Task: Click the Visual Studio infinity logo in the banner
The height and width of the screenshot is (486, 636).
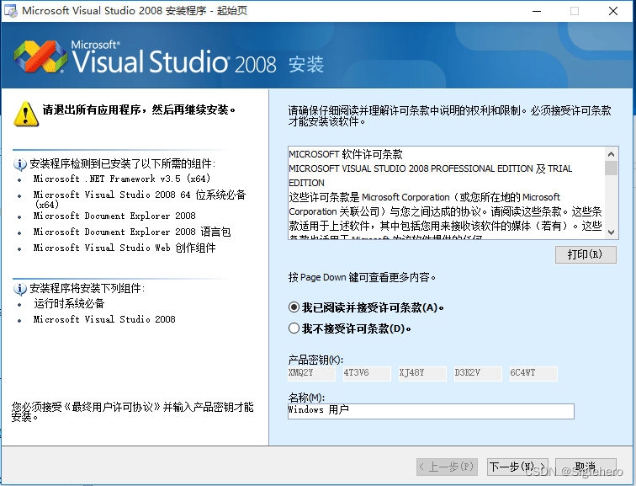Action: pos(40,57)
